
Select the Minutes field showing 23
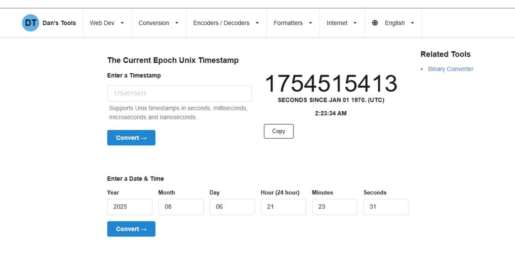click(x=335, y=207)
